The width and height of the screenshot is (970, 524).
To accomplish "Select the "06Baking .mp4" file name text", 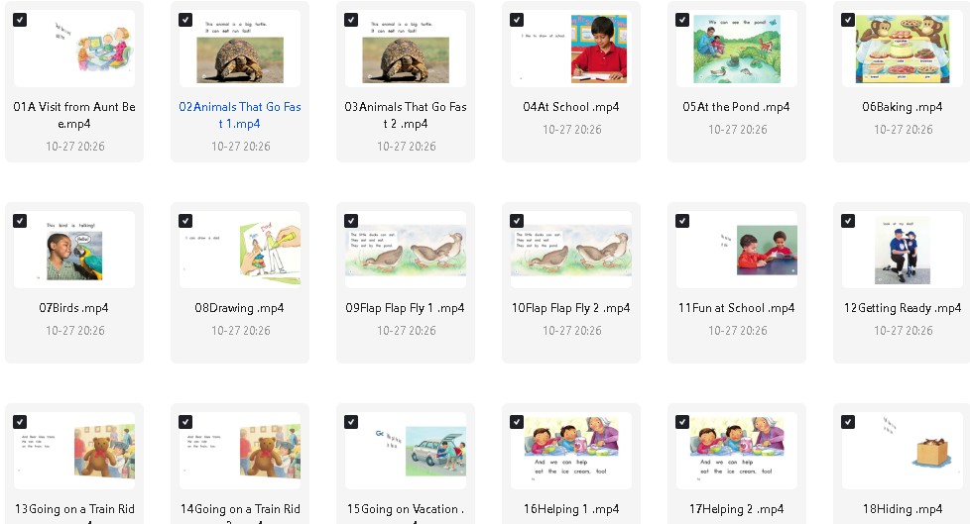I will tap(902, 107).
